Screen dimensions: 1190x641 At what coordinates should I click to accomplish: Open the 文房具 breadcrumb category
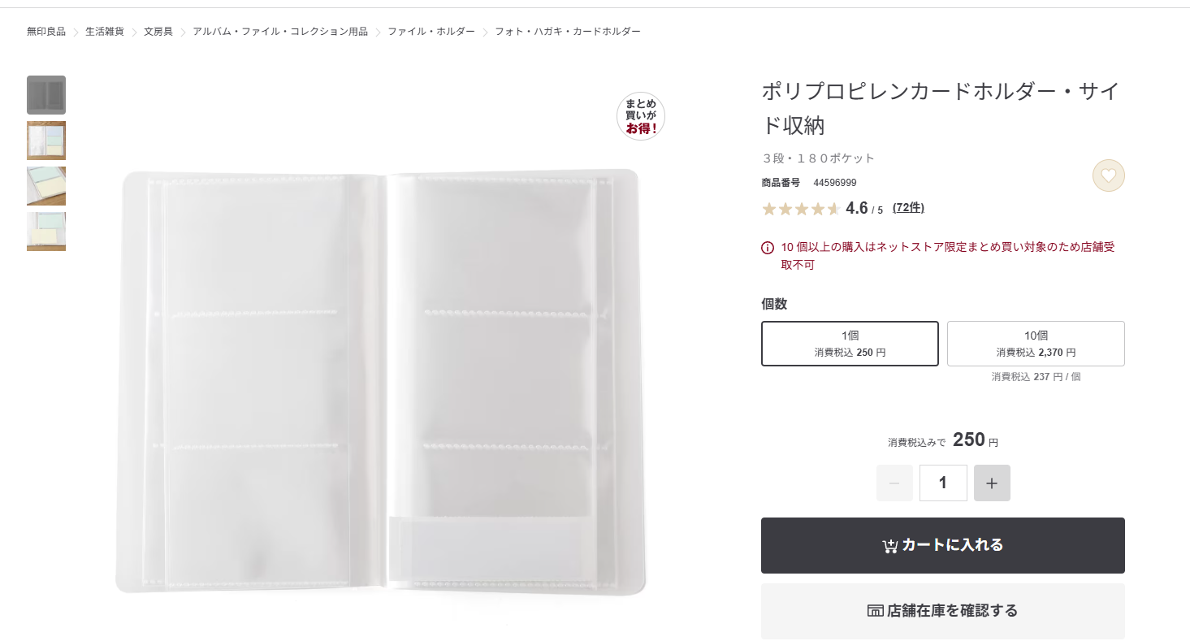(158, 32)
